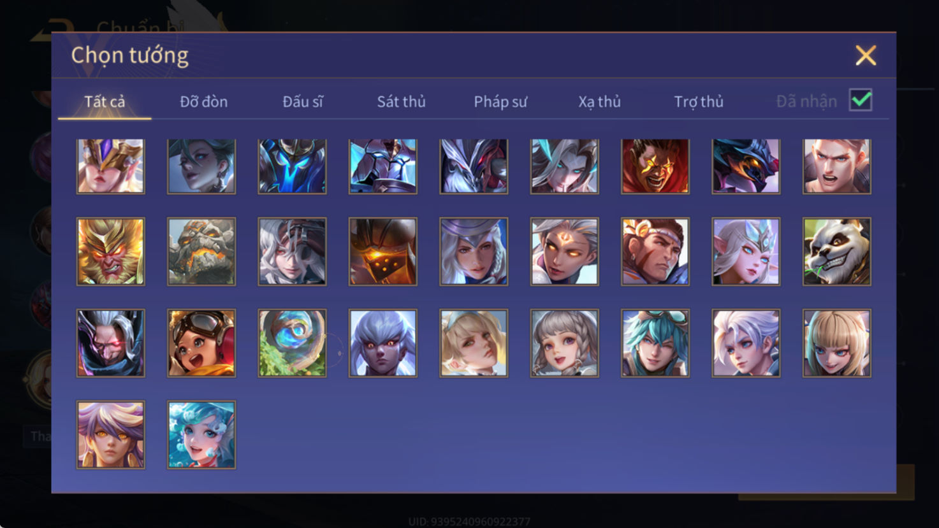Select the blonde girl with blue hairband
This screenshot has height=528, width=939.
click(474, 343)
